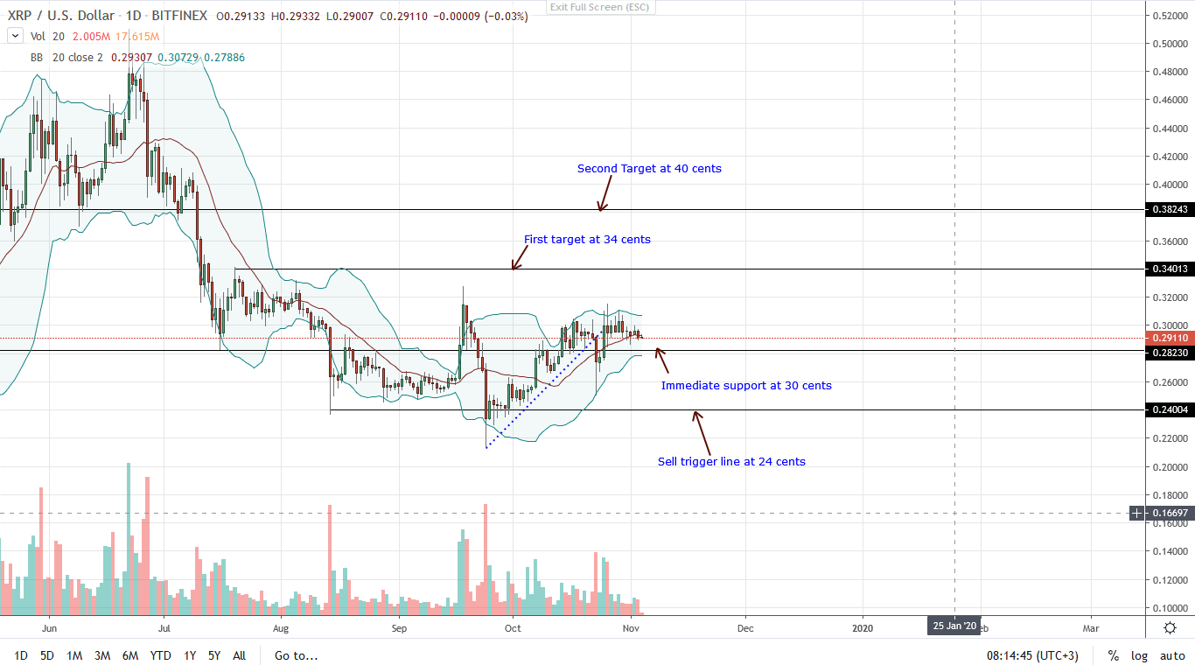Viewport: 1195px width, 672px height.
Task: Click the Oct label on time axis
Action: click(513, 627)
